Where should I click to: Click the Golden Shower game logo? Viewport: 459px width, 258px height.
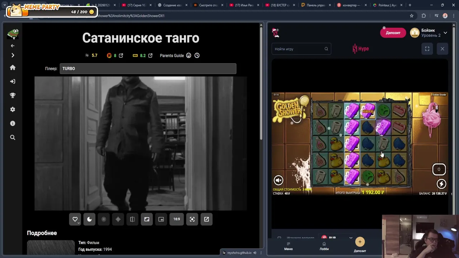pyautogui.click(x=290, y=109)
